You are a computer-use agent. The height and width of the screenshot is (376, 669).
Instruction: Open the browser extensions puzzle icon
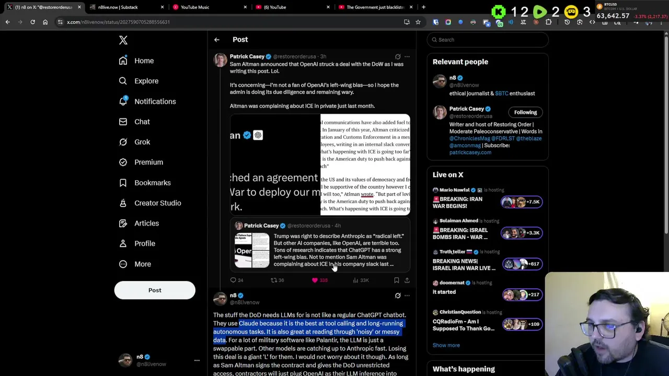pyautogui.click(x=548, y=22)
